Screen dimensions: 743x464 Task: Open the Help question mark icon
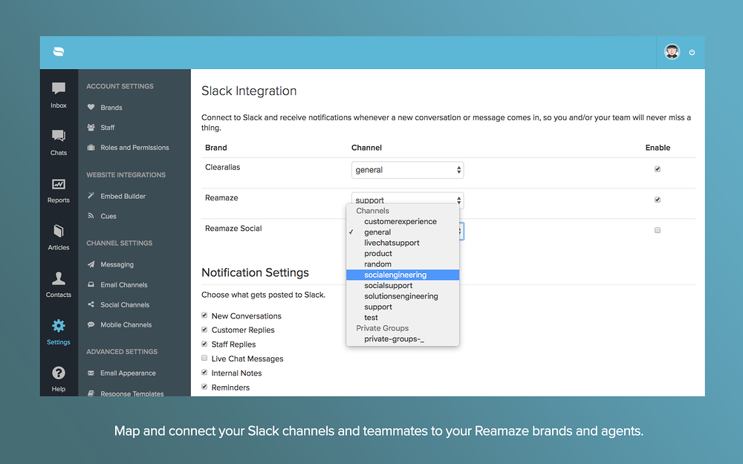(59, 373)
